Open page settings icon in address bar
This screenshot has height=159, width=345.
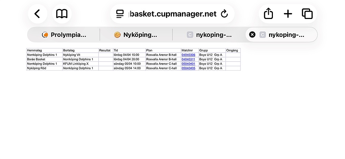coord(120,14)
